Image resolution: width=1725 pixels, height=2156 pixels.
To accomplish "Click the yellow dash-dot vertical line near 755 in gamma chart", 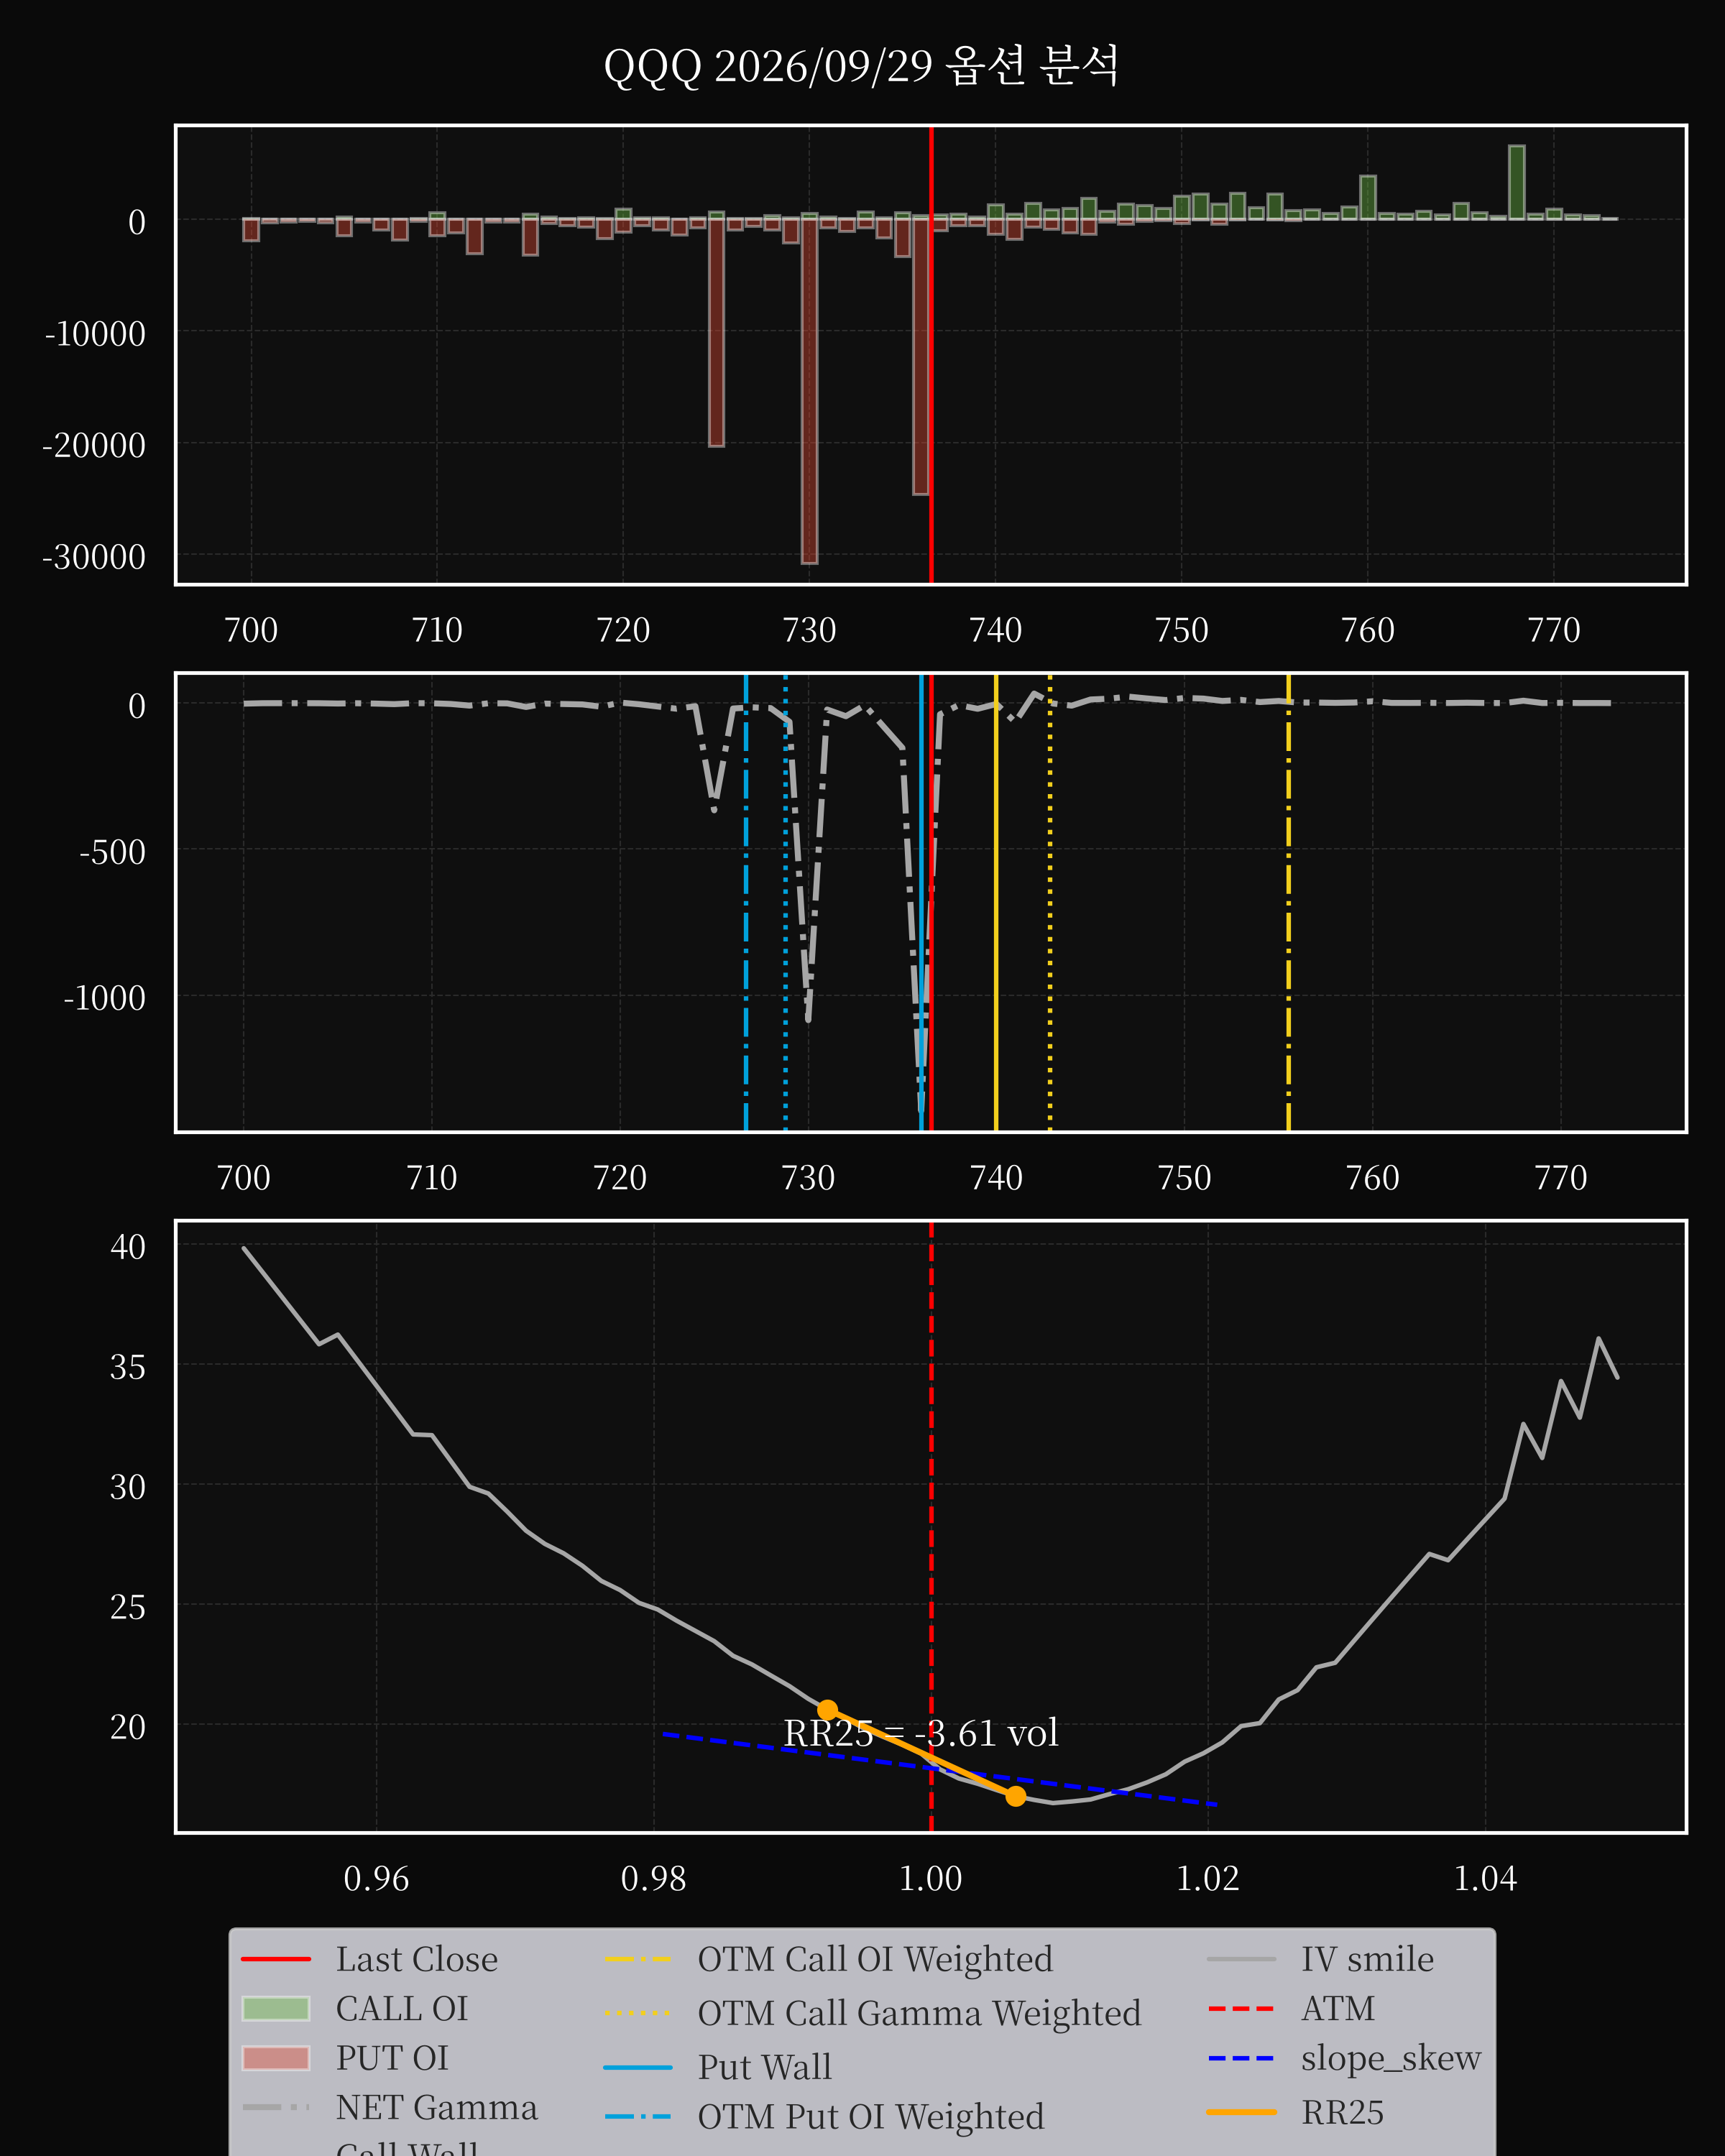I will [1288, 902].
